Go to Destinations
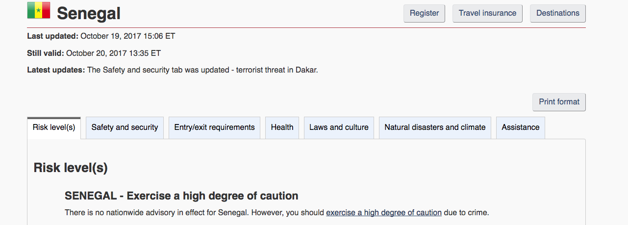 (x=558, y=13)
